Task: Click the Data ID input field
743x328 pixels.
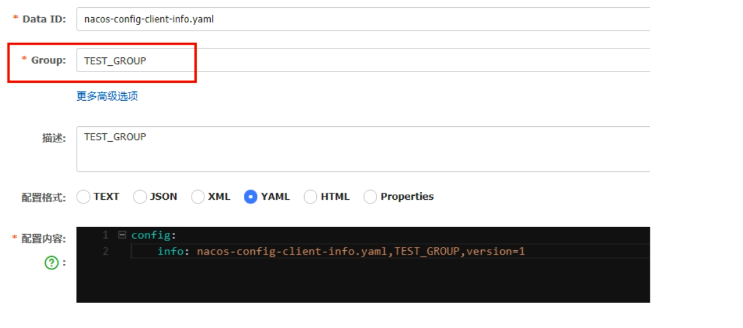Action: coord(363,19)
